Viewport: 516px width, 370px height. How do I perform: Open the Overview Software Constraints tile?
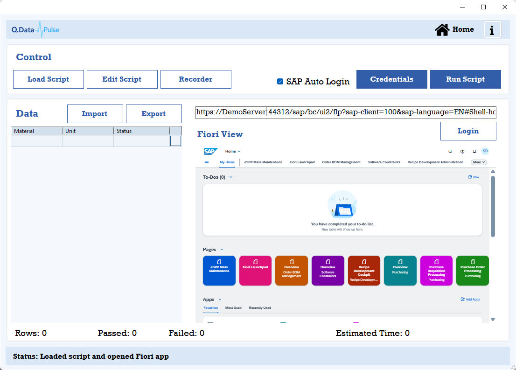(328, 271)
